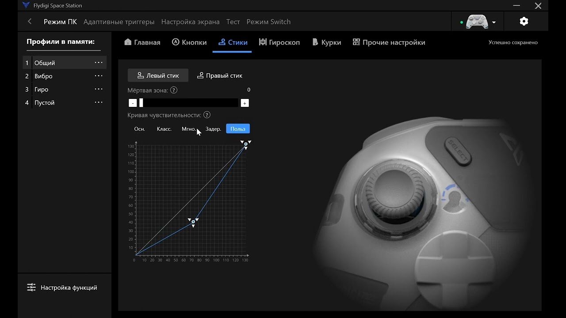Open options menu for Гиро profile
Screen dimensions: 566x318
(99, 89)
